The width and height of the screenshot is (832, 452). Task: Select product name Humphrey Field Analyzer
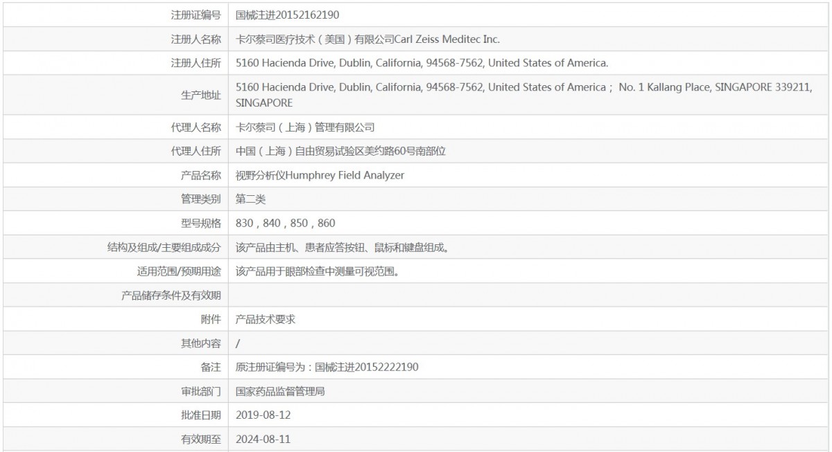click(320, 175)
